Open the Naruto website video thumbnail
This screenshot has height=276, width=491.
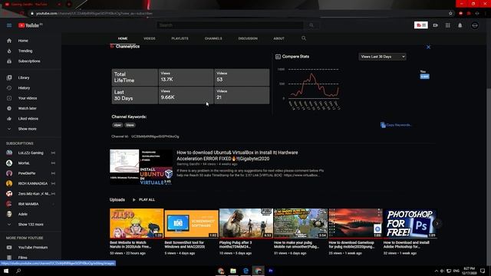coord(137,223)
